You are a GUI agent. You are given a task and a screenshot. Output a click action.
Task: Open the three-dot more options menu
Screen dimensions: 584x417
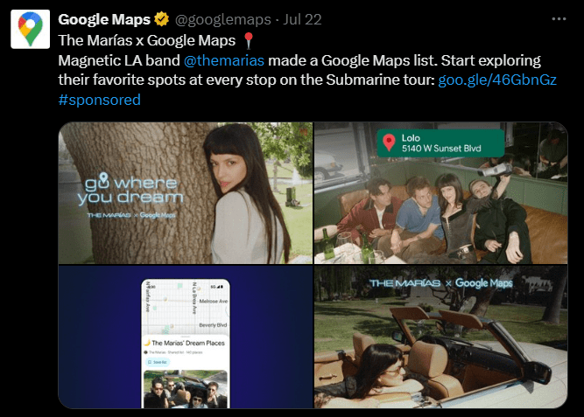pyautogui.click(x=559, y=19)
